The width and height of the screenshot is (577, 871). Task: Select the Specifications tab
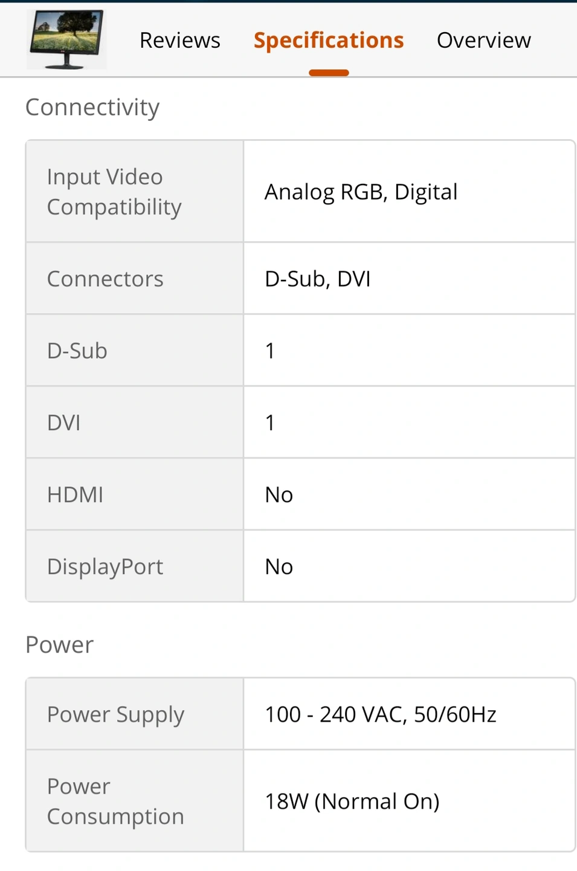(x=329, y=41)
